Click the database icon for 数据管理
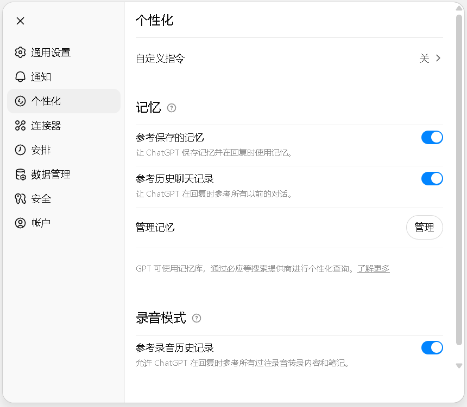 (20, 175)
